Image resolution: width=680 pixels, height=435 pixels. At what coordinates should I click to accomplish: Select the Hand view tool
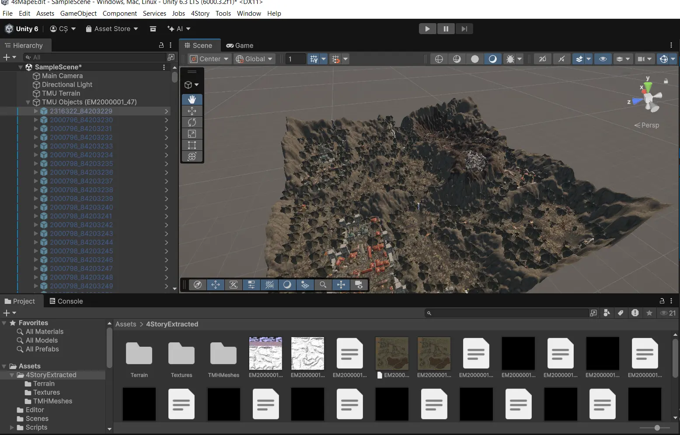(192, 99)
